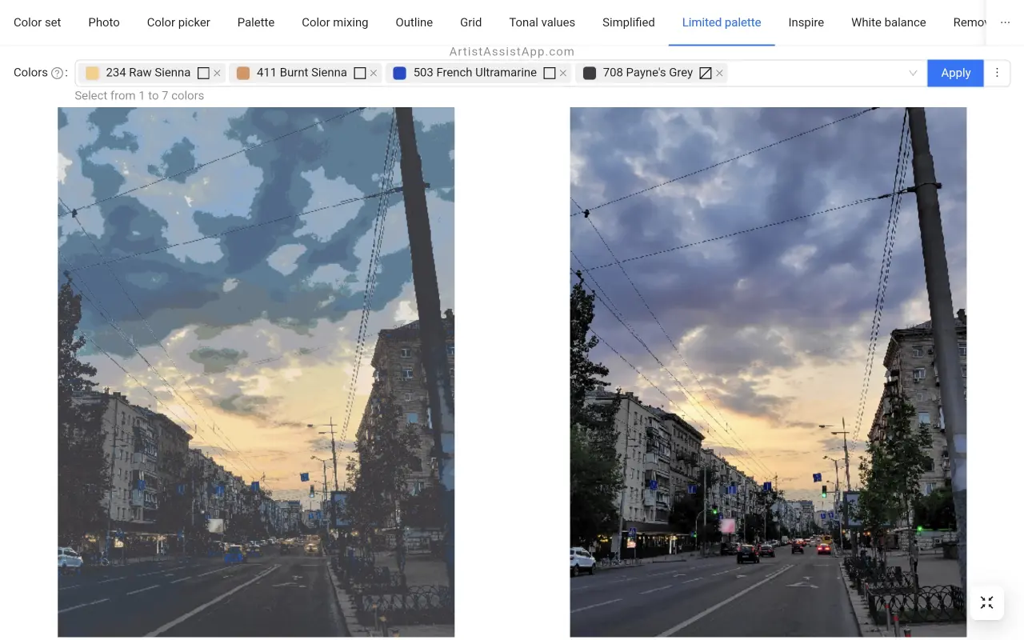Select the Tonal values tab
1024x640 pixels.
(x=542, y=22)
